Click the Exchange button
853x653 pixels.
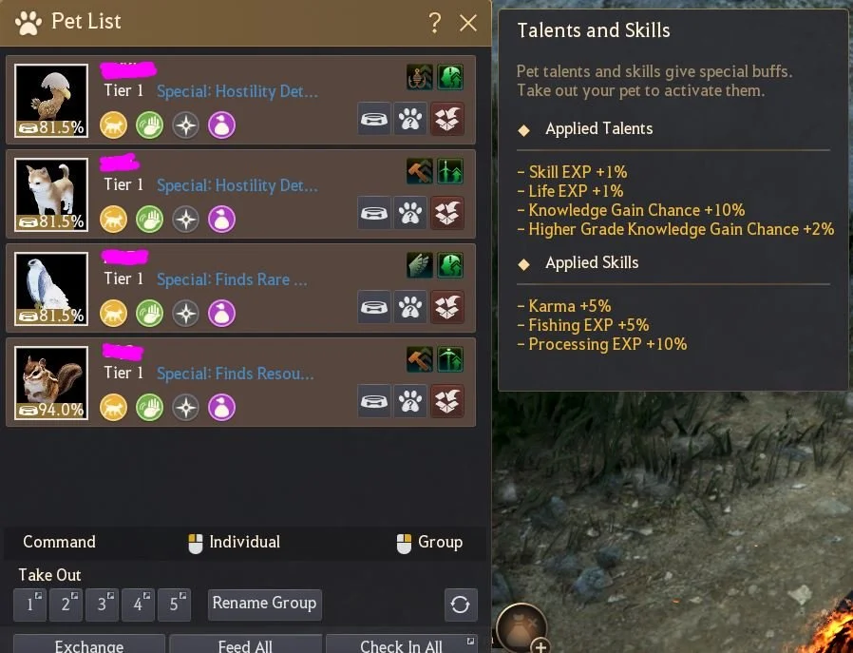(x=89, y=643)
